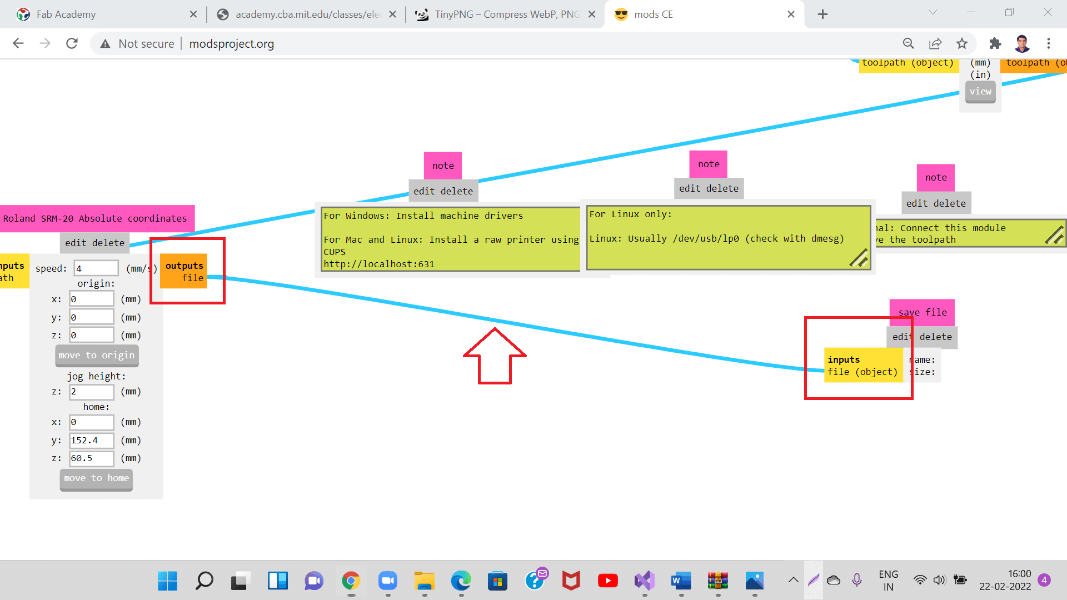
Task: Open the Windows Start menu
Action: coord(167,581)
